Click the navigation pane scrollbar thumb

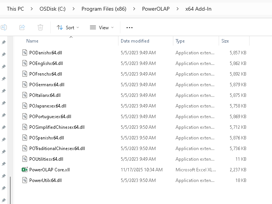10,190
